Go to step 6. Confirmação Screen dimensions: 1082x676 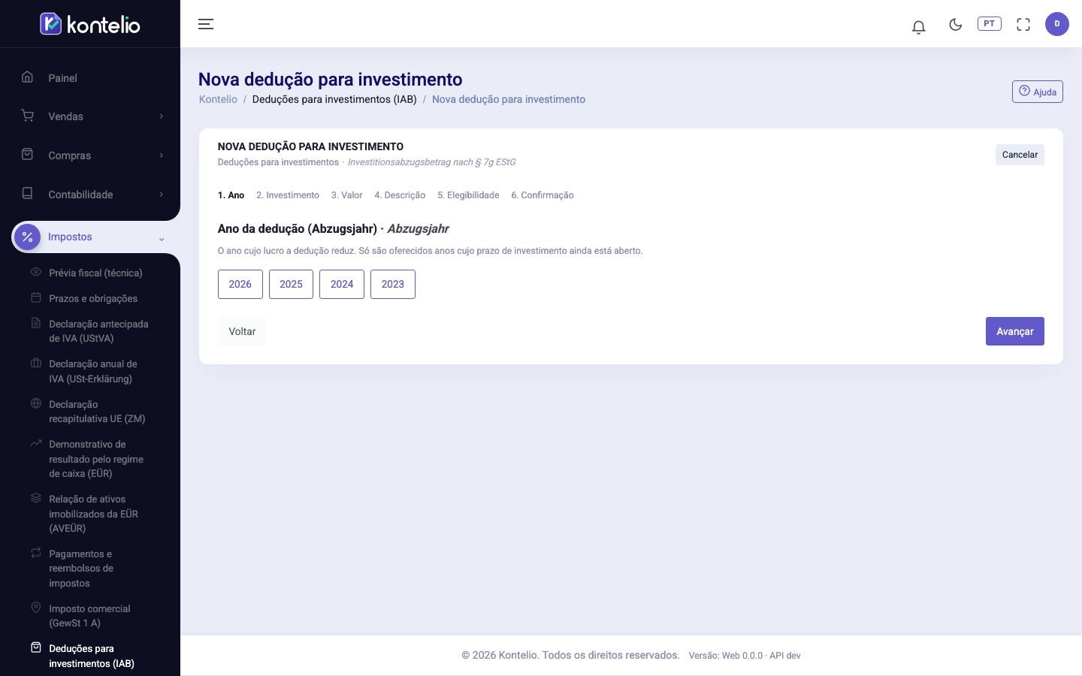click(x=543, y=195)
